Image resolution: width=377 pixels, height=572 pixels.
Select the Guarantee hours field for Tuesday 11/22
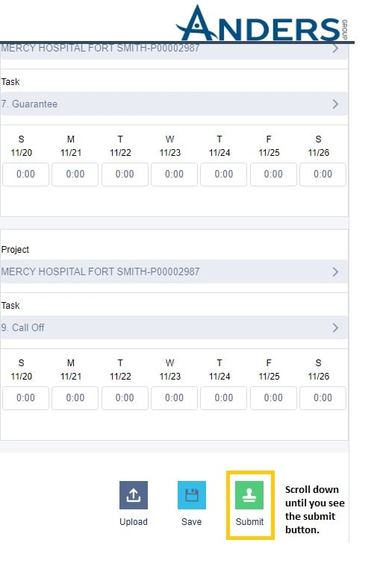tap(125, 175)
